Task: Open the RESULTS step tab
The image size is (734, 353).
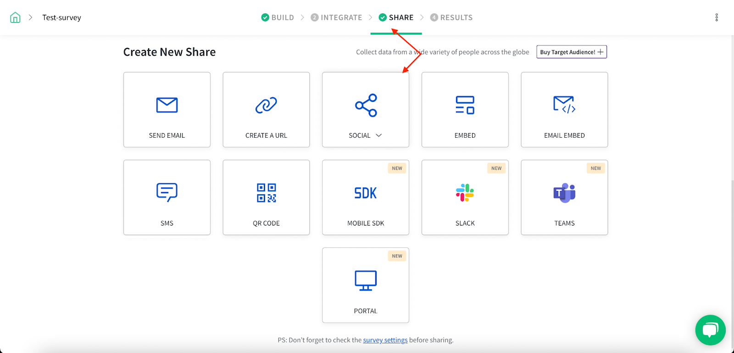Action: pyautogui.click(x=451, y=17)
